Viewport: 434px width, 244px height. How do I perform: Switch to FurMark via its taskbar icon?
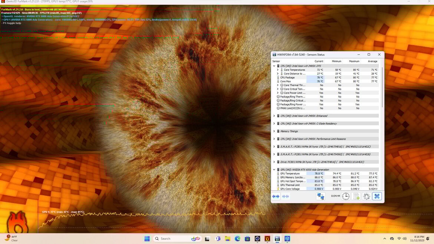coord(267,238)
